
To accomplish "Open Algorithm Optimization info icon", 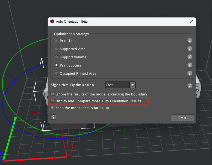I will tap(190, 86).
